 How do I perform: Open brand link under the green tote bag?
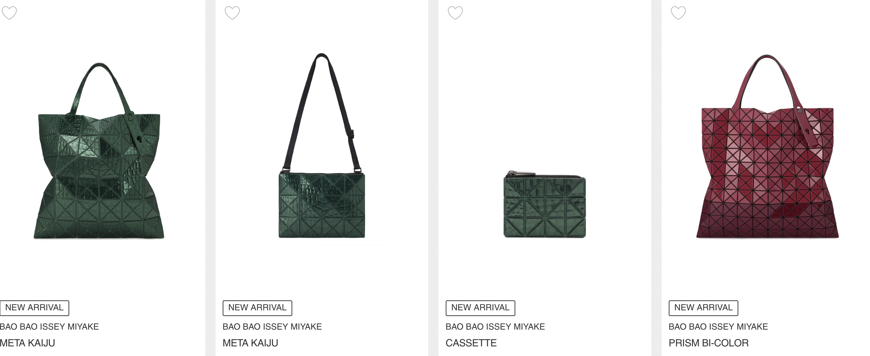pos(49,327)
